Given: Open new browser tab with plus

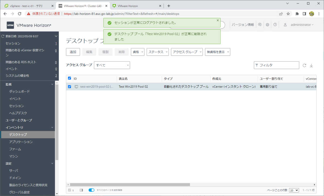Looking at the screenshot, I should [x=169, y=6].
